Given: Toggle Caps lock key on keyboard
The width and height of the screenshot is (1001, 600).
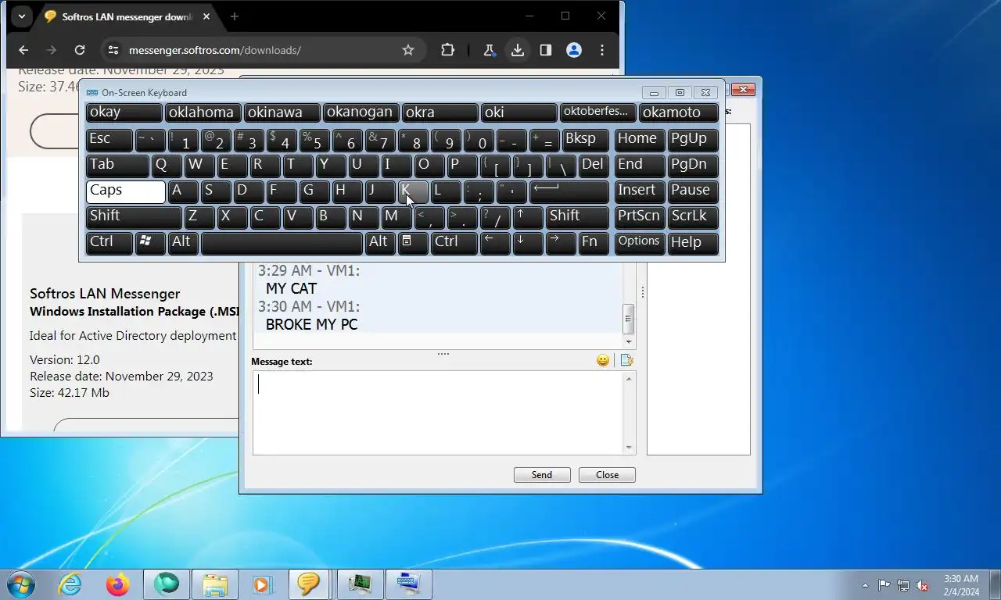Looking at the screenshot, I should coord(125,191).
